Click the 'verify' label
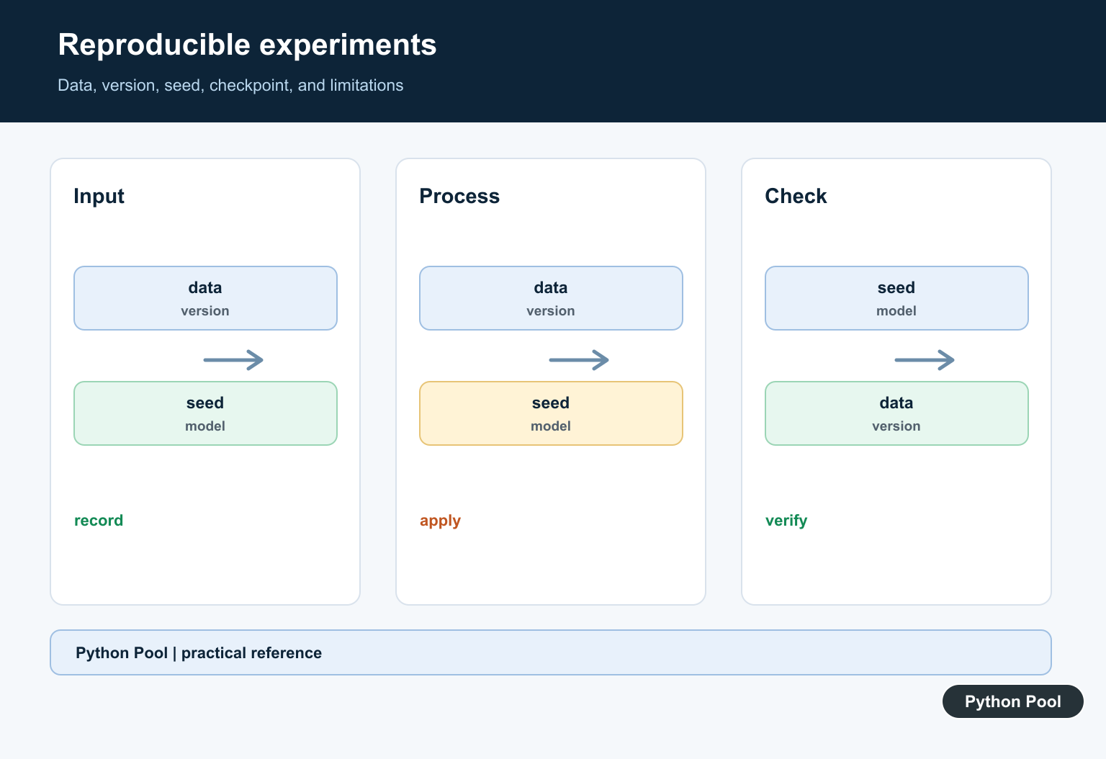1106x759 pixels. pos(786,521)
